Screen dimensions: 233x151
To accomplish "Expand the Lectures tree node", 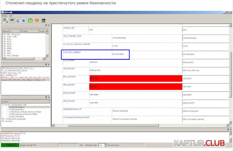I will click(x=3, y=121).
